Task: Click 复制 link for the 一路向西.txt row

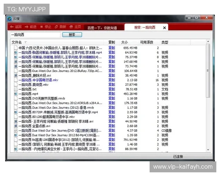Action: coord(112,89)
